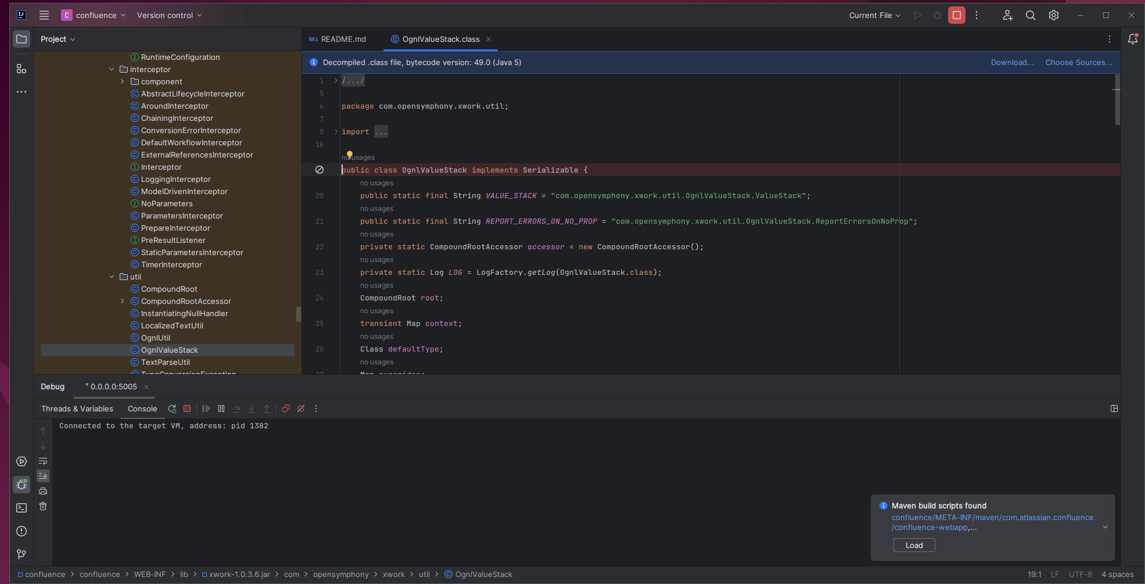1145x584 pixels.
Task: Stop debugger in Debug toolbar
Action: [x=187, y=409]
